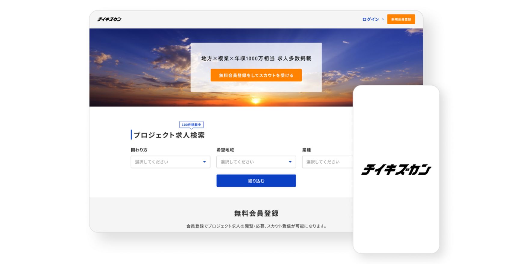
Task: Click the 関わり方 field label
Action: (x=139, y=150)
